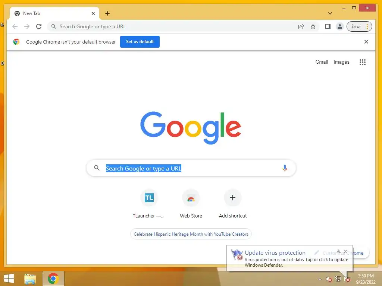Open Images link
382x286 pixels.
pyautogui.click(x=341, y=62)
